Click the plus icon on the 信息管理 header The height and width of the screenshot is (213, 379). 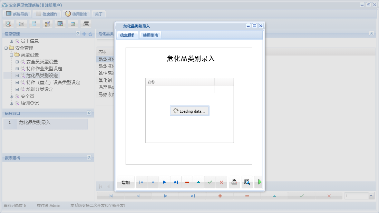pyautogui.click(x=85, y=34)
